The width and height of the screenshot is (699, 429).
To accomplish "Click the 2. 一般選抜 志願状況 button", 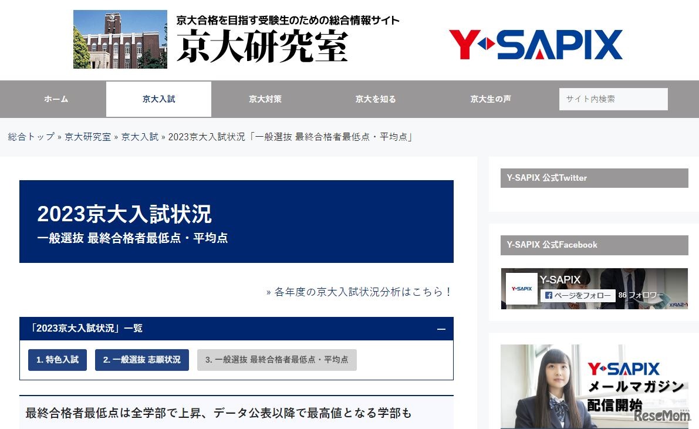I will (141, 360).
